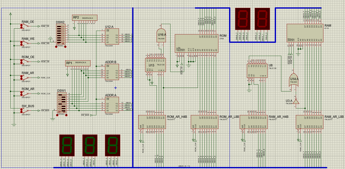The height and width of the screenshot is (169, 345).
Task: Select the RAM 6116 chip
Action: point(305,33)
